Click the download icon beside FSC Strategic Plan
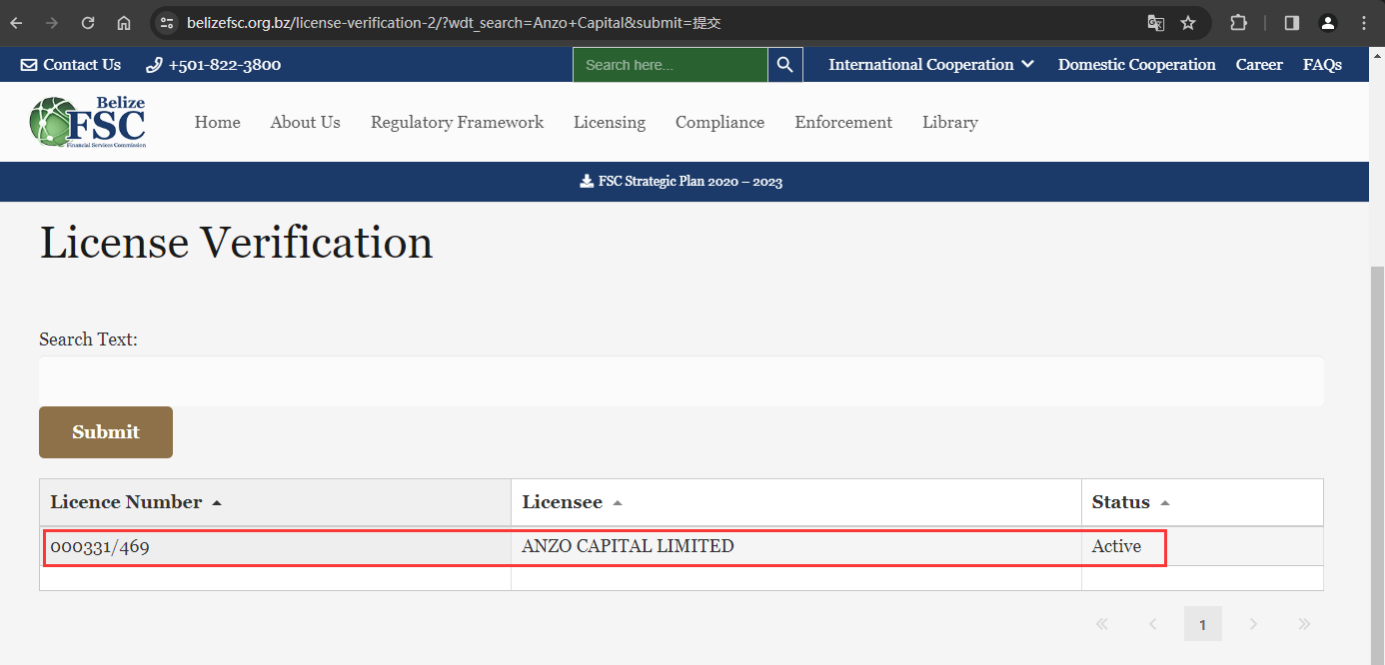The width and height of the screenshot is (1385, 665). coord(587,182)
